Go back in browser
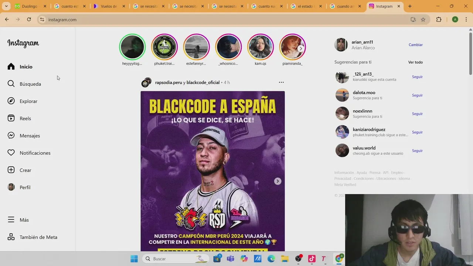Viewport: 473px width, 266px height. (x=7, y=20)
